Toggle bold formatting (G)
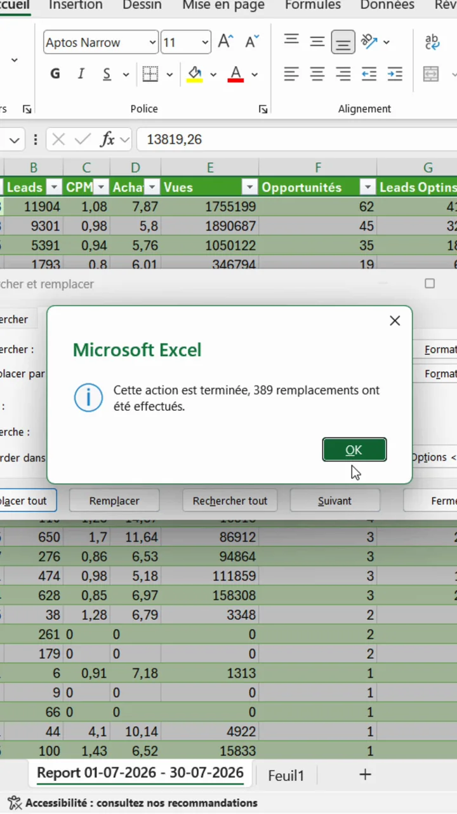 click(x=55, y=74)
